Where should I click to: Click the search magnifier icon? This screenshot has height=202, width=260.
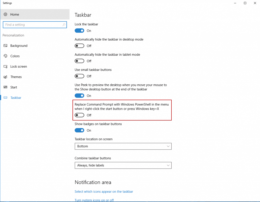coord(64,25)
